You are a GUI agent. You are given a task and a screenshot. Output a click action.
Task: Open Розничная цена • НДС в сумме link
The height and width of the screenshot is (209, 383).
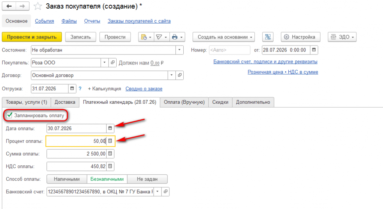[x=283, y=72]
